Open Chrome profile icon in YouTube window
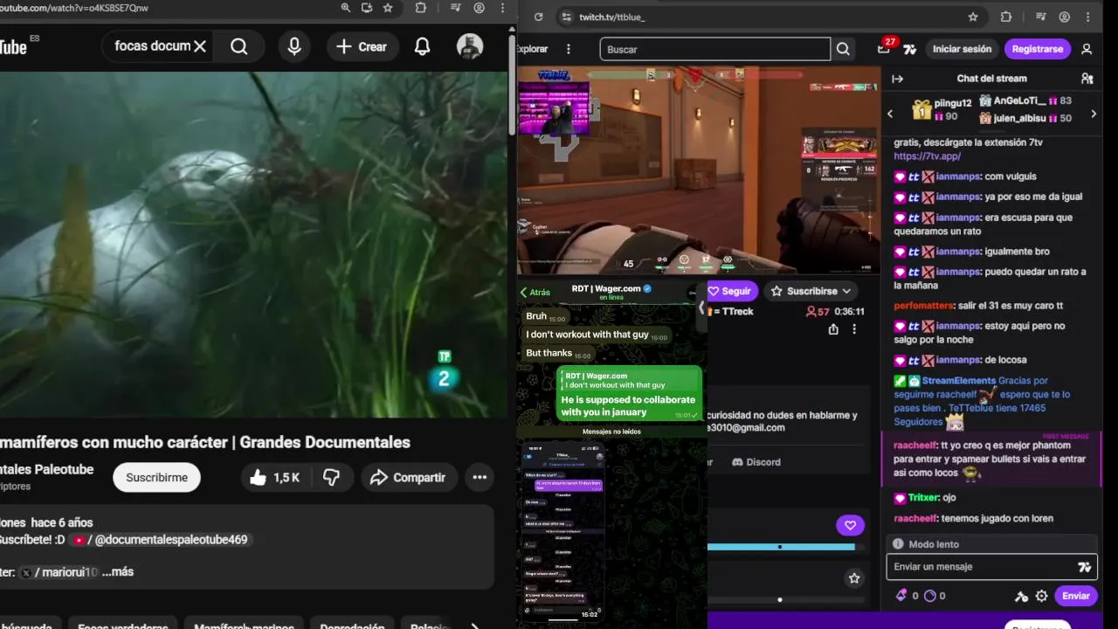This screenshot has width=1118, height=629. click(480, 7)
